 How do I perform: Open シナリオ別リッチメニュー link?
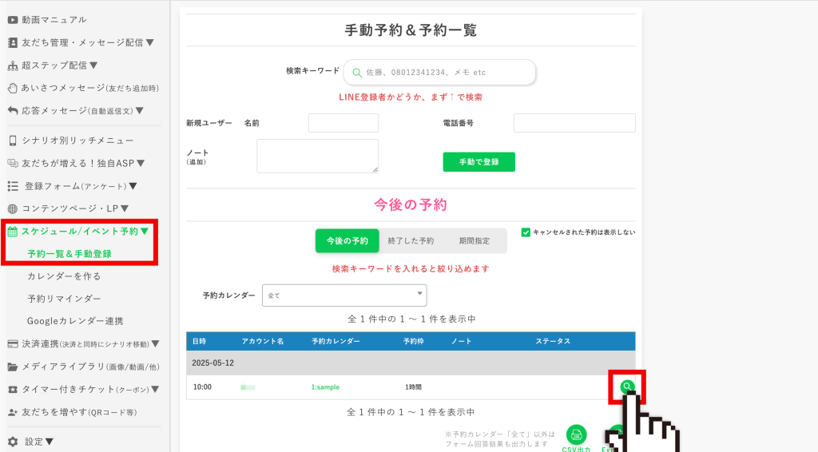tap(77, 141)
